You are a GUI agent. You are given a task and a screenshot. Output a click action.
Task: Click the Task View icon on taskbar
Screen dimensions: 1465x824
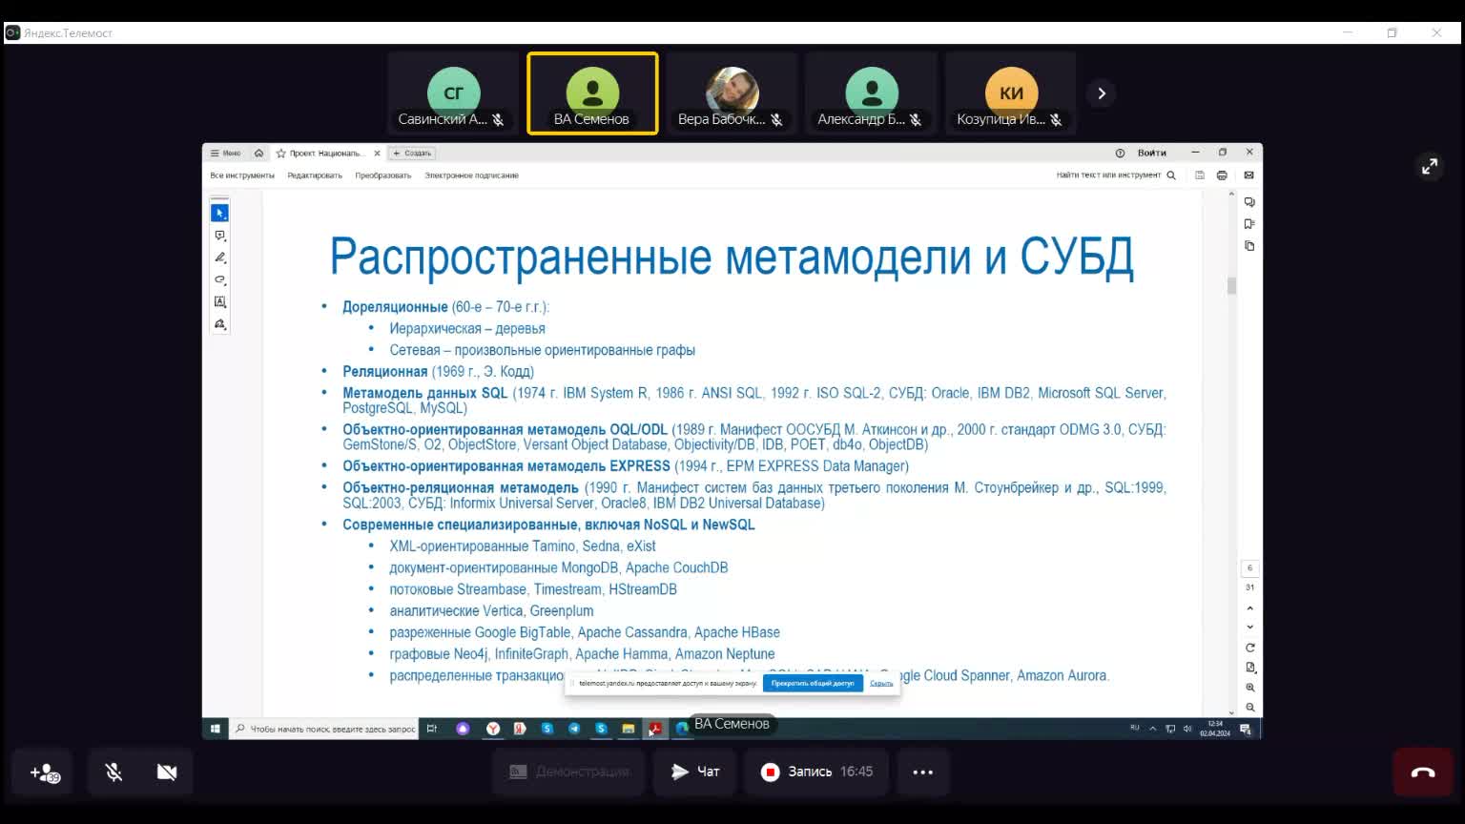(x=431, y=729)
